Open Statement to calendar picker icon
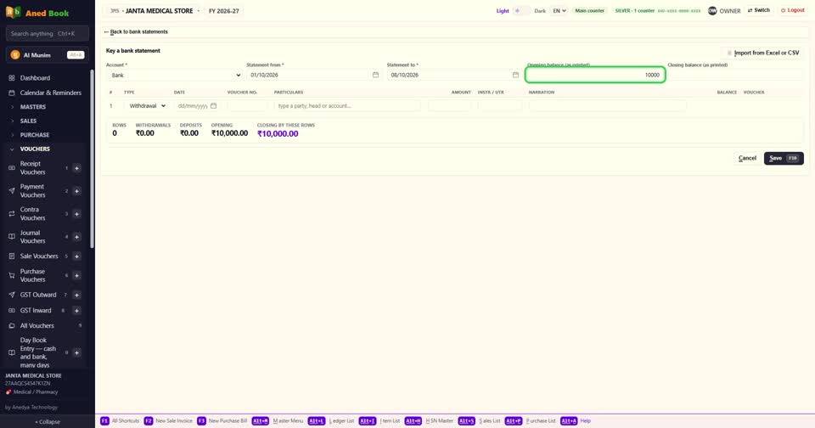The width and height of the screenshot is (815, 428). click(515, 75)
